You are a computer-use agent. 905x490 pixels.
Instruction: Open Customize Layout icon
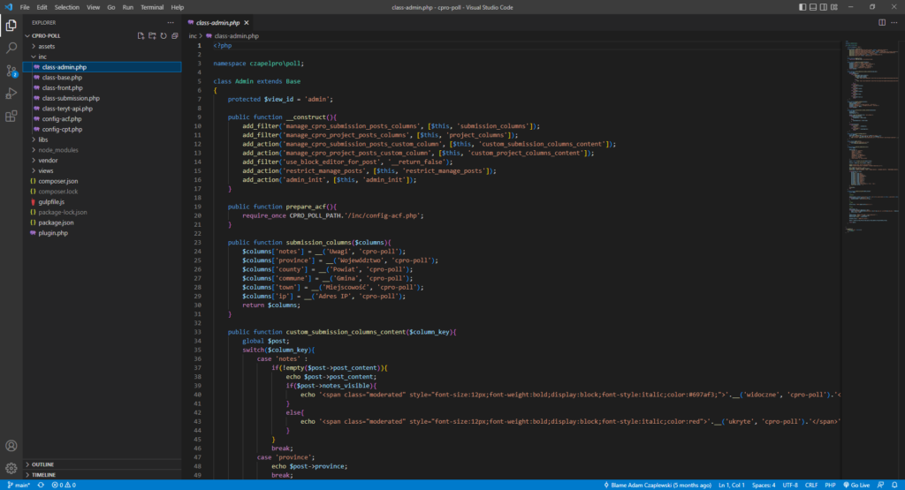coord(834,7)
